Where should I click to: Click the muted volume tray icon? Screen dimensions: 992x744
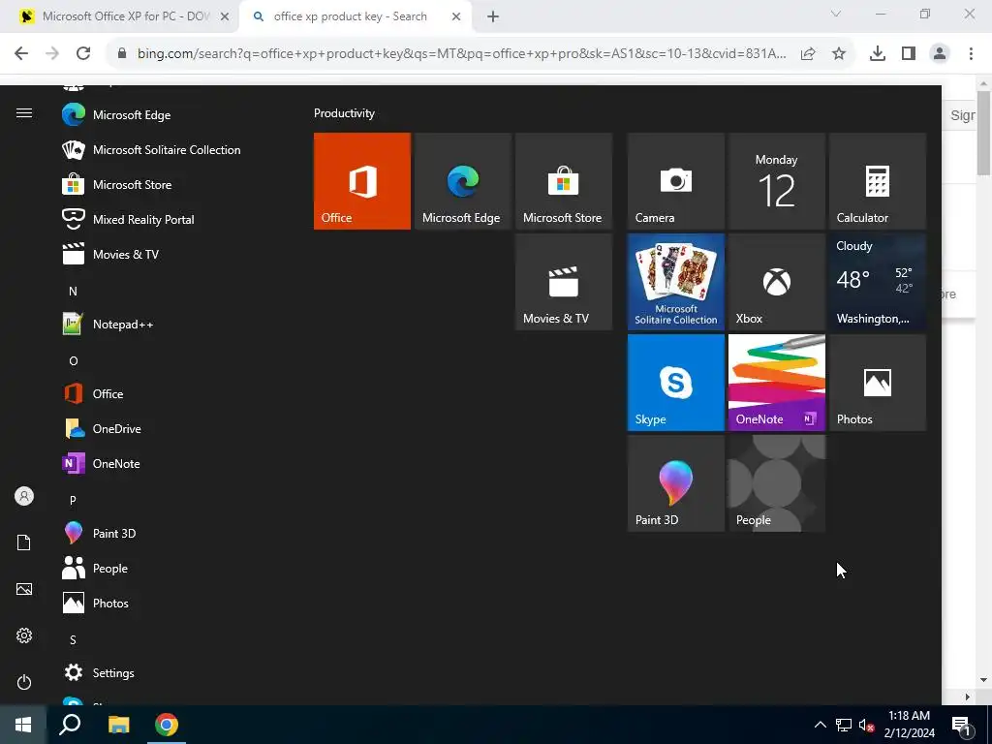tap(866, 725)
